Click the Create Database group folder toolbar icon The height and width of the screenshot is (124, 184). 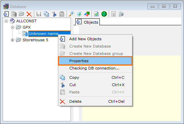pyautogui.click(x=22, y=14)
